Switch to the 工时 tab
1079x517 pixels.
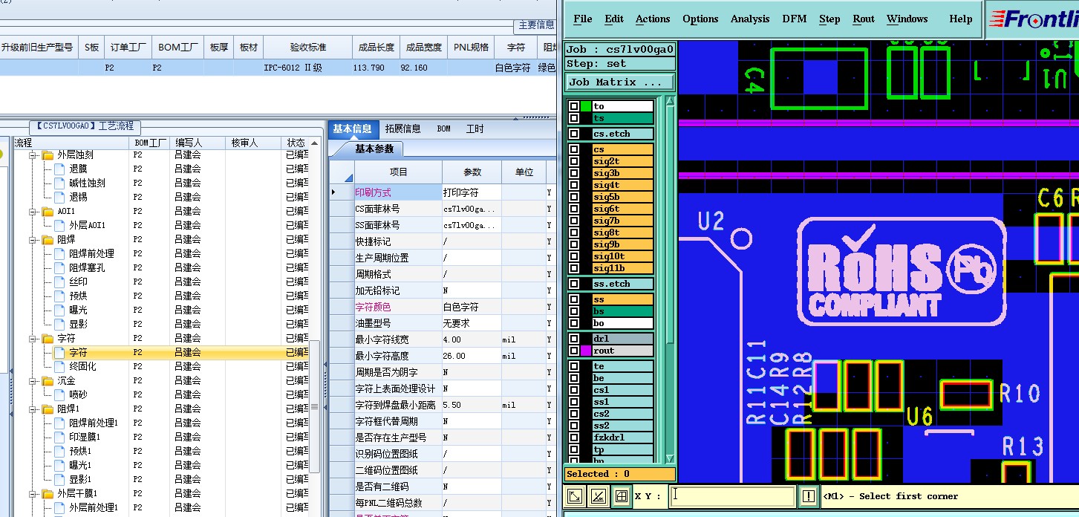click(475, 129)
